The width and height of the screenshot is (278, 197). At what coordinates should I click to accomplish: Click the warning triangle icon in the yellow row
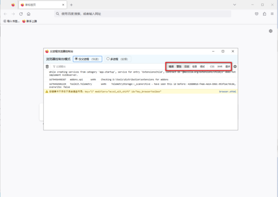point(47,92)
